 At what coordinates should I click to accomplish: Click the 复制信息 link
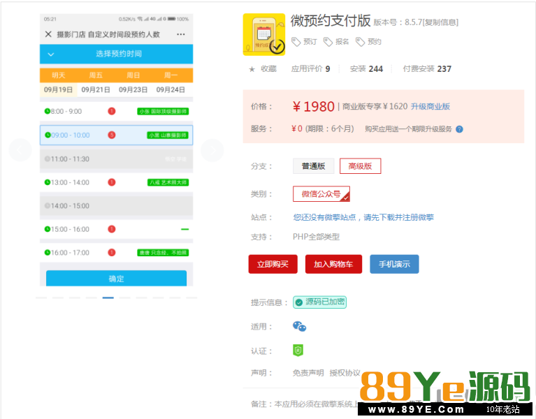pyautogui.click(x=441, y=22)
